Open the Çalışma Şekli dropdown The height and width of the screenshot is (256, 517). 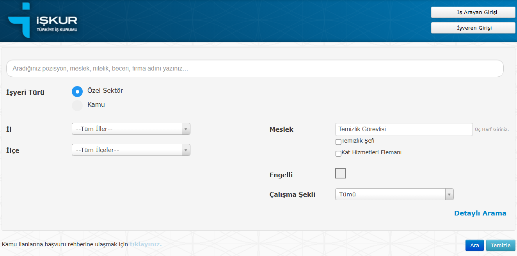pos(394,194)
